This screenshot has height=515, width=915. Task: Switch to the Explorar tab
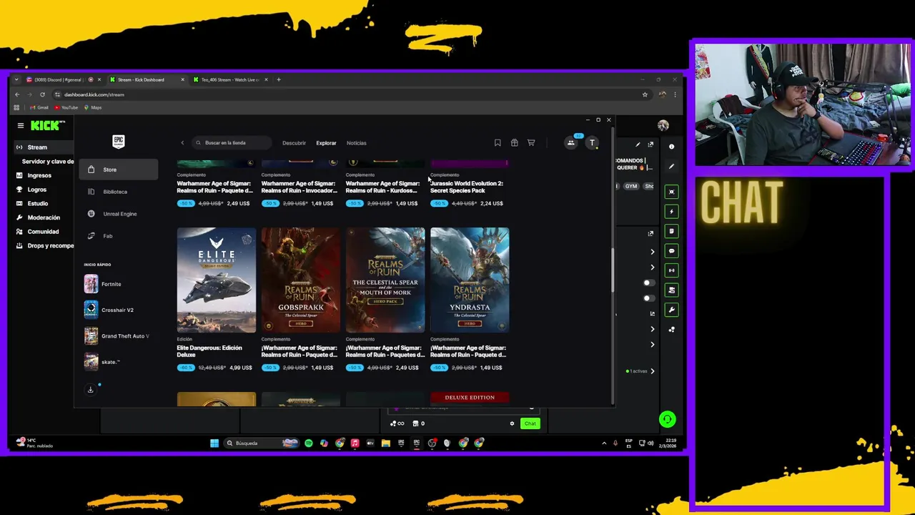point(326,143)
